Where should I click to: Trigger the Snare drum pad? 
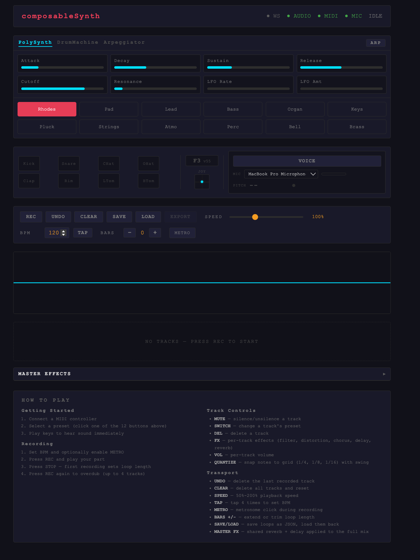[x=69, y=164]
